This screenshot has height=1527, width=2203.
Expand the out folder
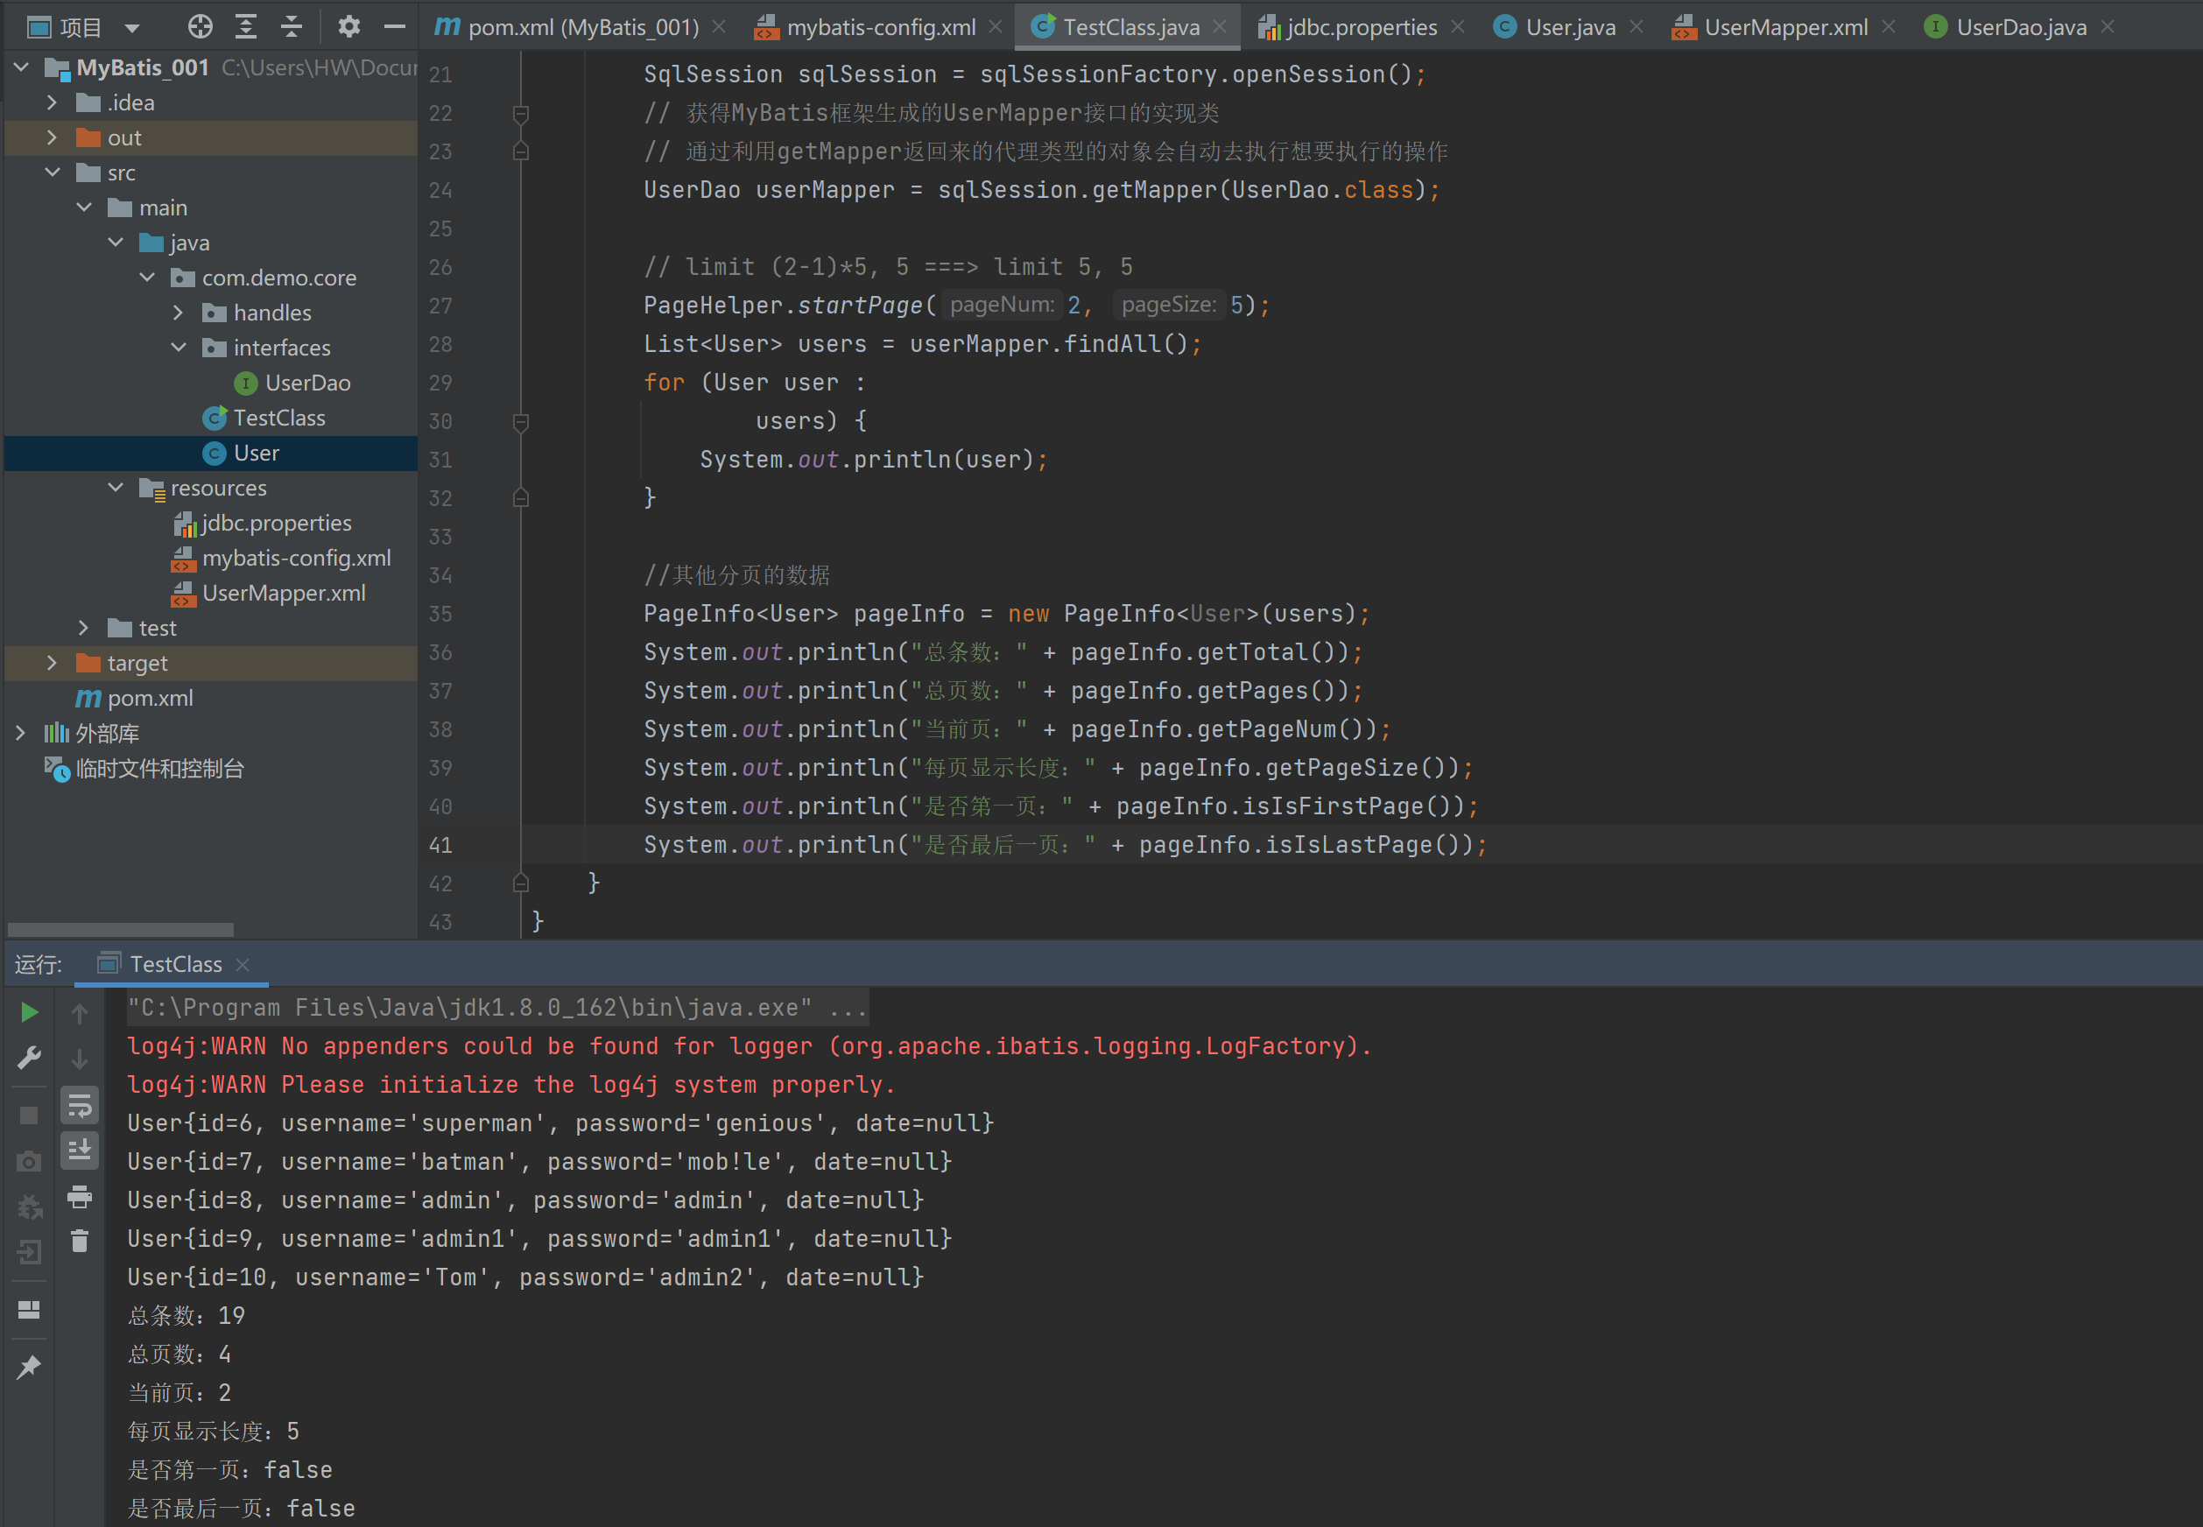point(53,137)
